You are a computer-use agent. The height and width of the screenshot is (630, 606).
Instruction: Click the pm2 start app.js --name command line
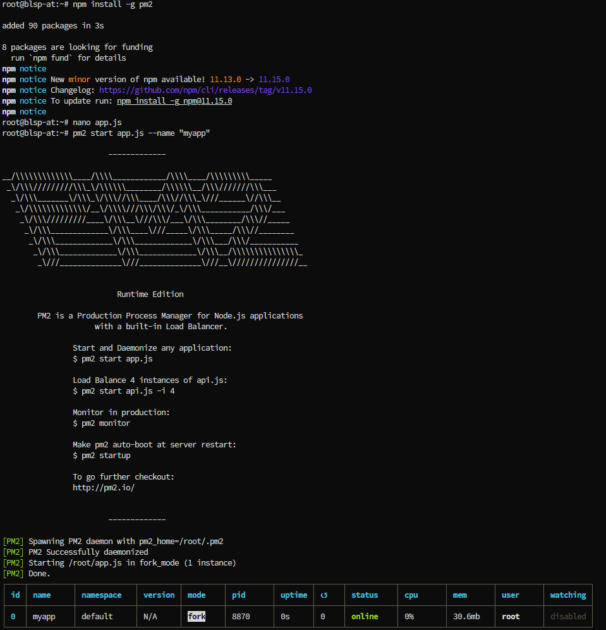pyautogui.click(x=106, y=133)
